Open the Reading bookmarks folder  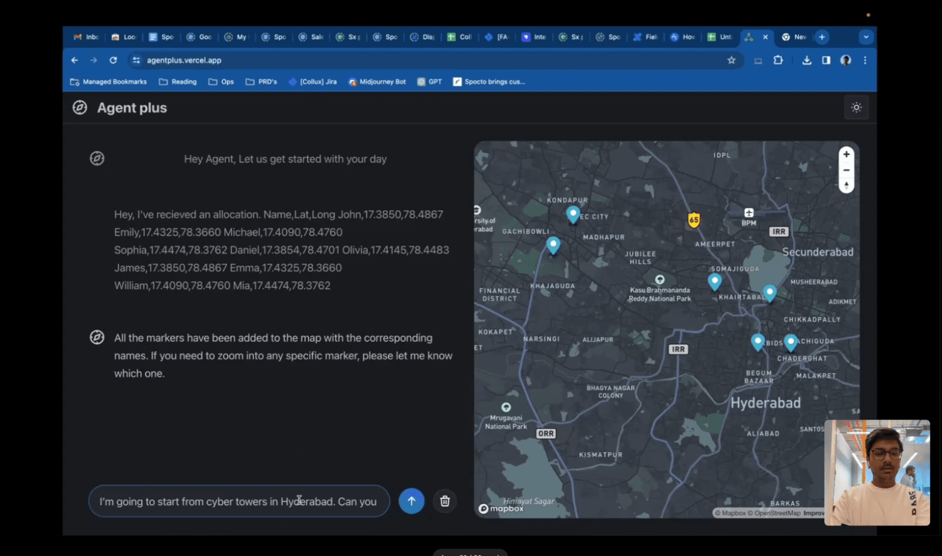click(178, 82)
